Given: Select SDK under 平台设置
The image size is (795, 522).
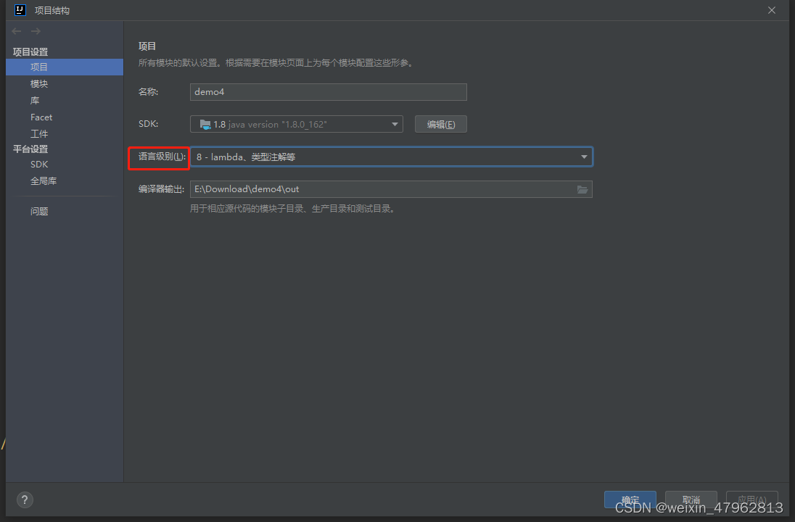Looking at the screenshot, I should 38,164.
